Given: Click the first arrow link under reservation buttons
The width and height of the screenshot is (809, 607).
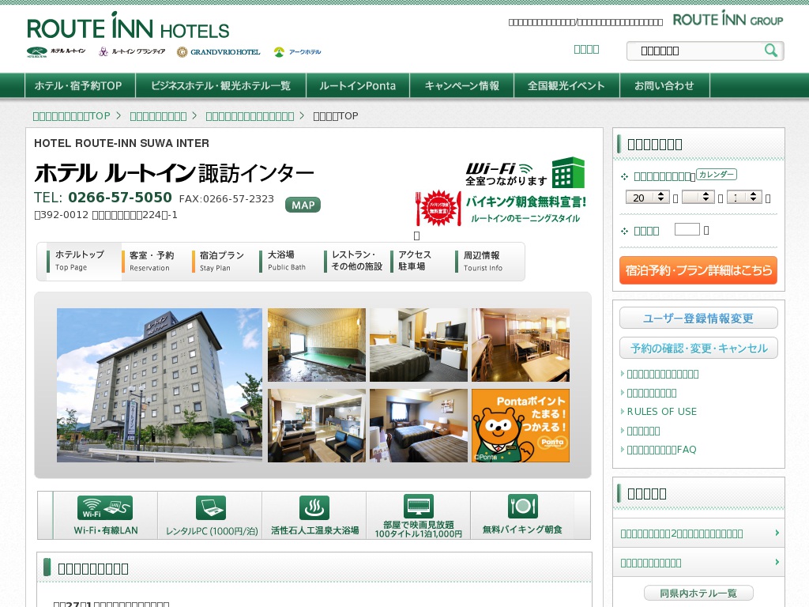Looking at the screenshot, I should (663, 374).
